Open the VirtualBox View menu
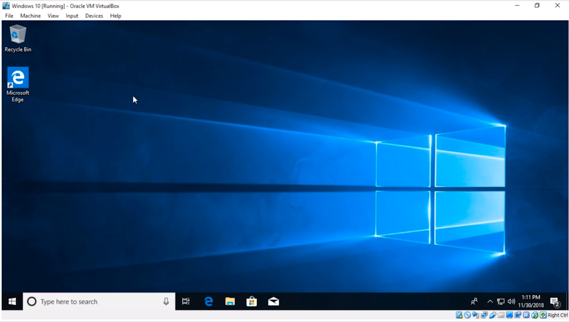Image resolution: width=569 pixels, height=322 pixels. point(53,16)
